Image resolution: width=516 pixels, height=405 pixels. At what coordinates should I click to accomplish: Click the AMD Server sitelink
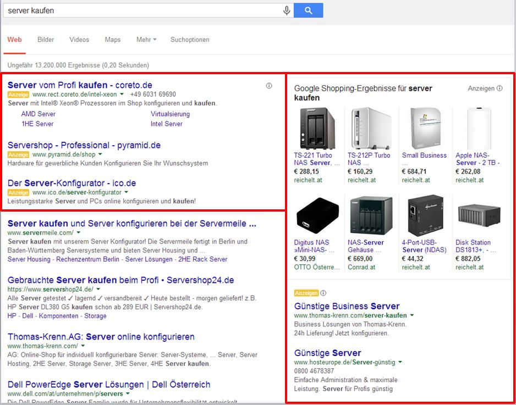[x=38, y=114]
